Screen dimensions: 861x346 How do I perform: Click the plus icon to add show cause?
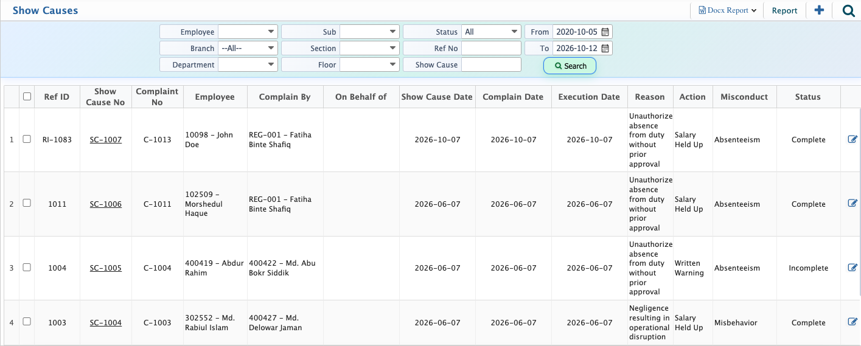point(819,10)
